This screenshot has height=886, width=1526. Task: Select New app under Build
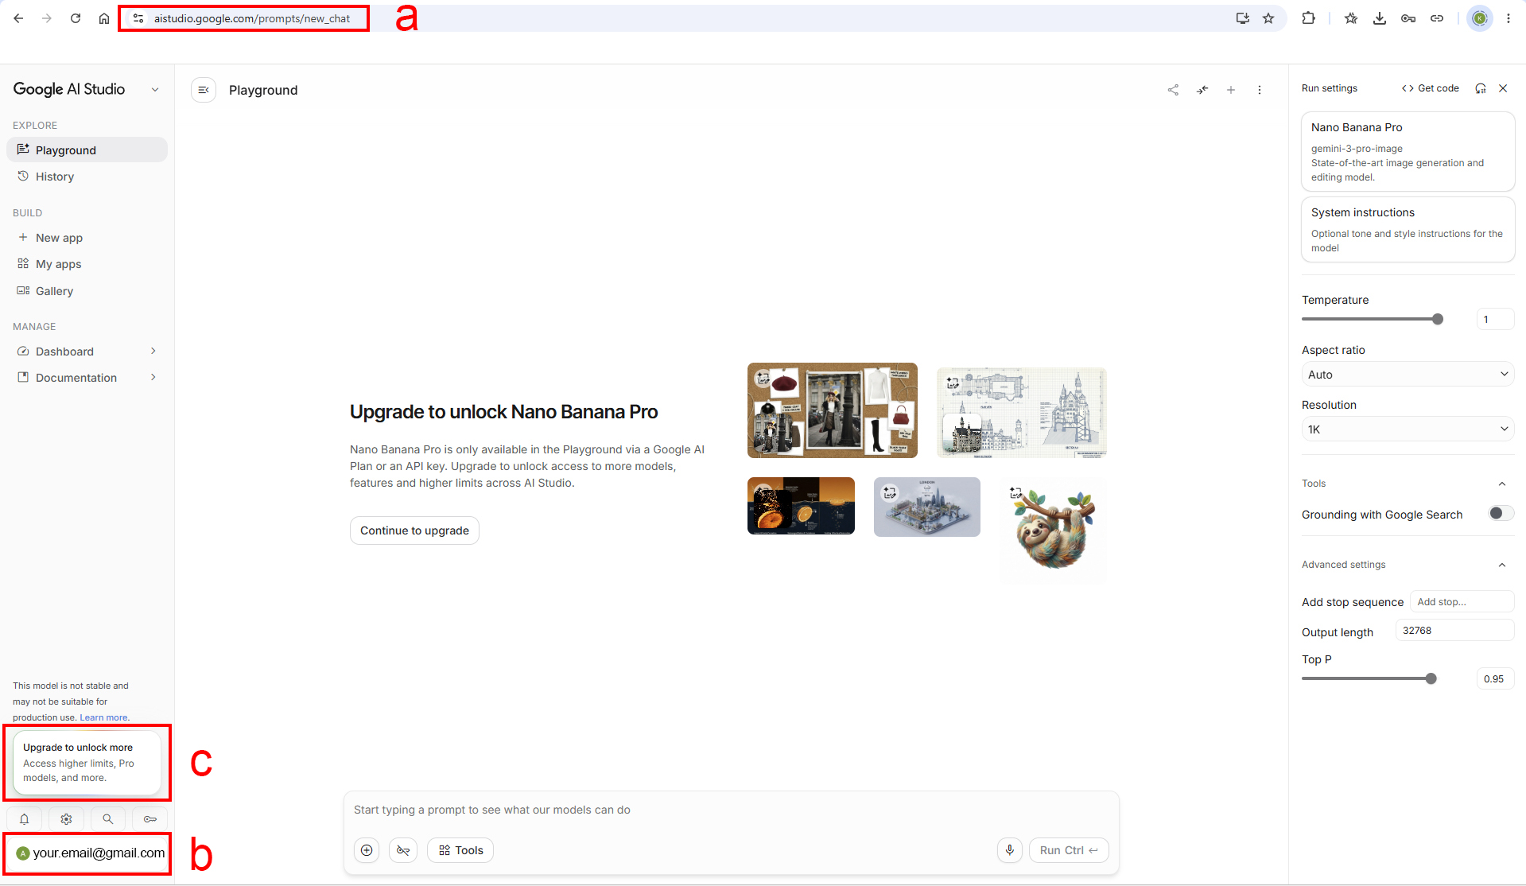87,238
